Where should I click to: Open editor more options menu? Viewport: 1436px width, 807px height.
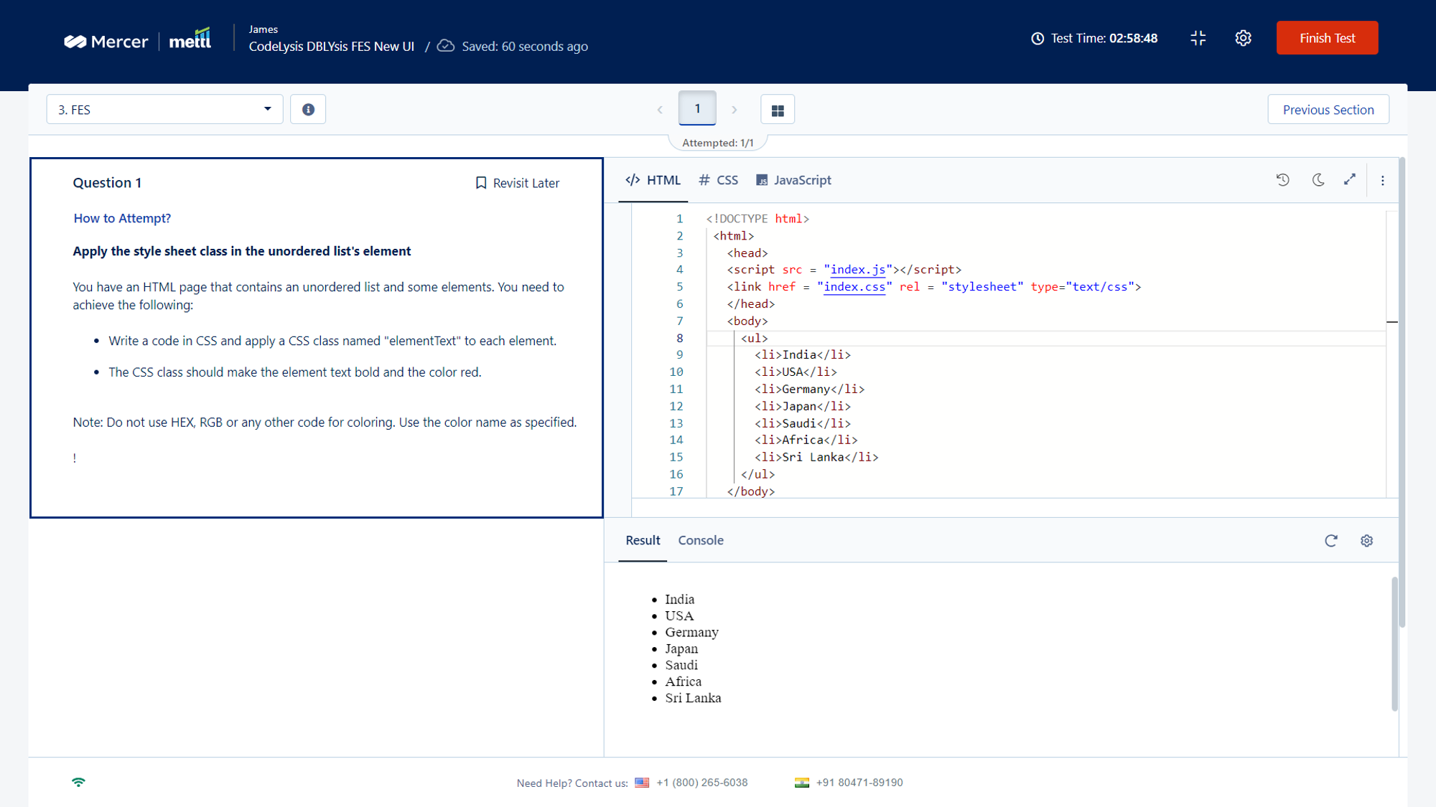pyautogui.click(x=1382, y=180)
